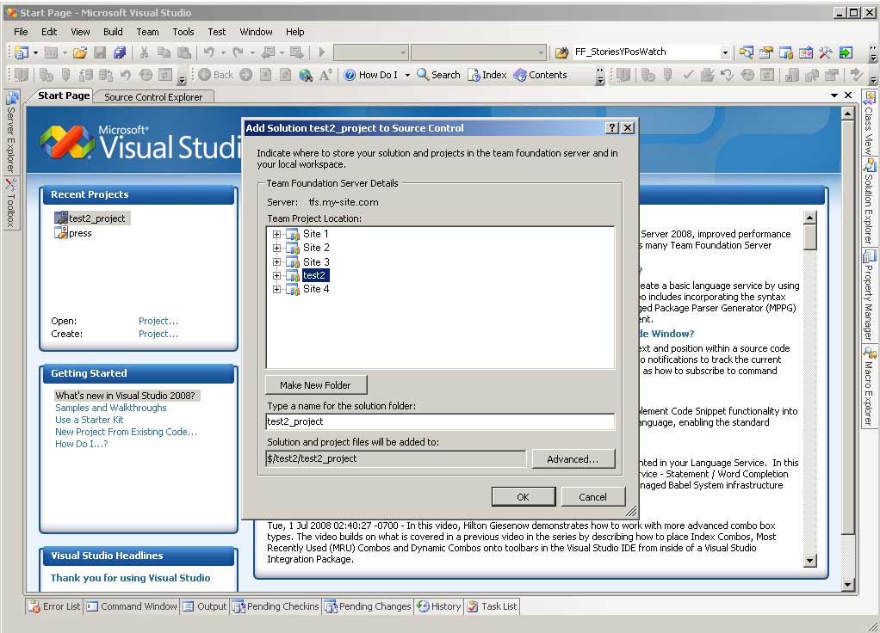The image size is (880, 633).
Task: Expand the Site 3 tree node
Action: click(276, 261)
